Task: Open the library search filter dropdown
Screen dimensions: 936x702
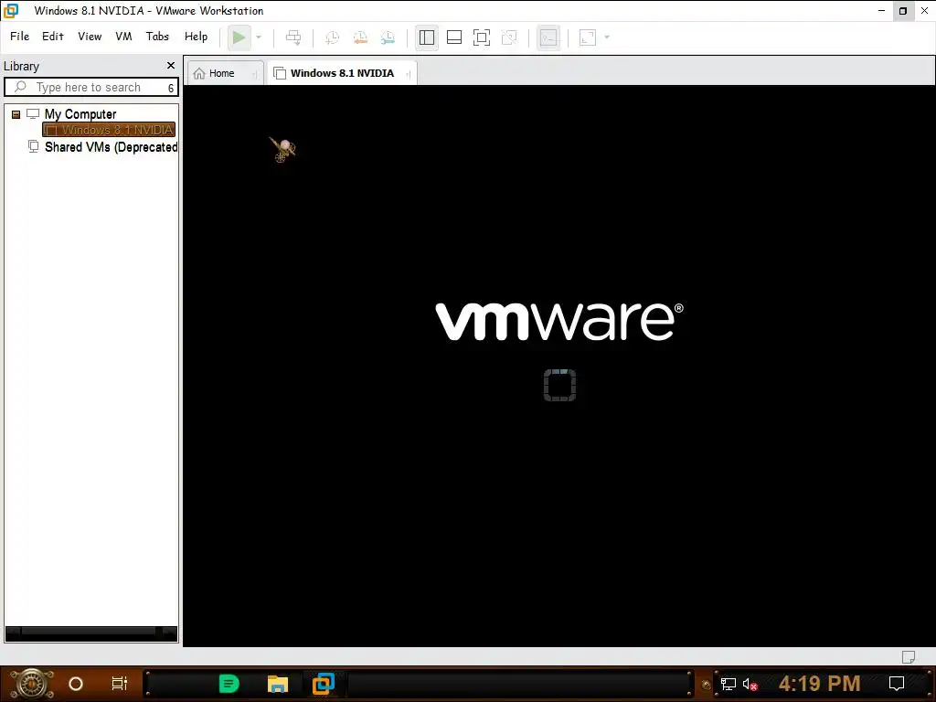Action: pos(171,88)
